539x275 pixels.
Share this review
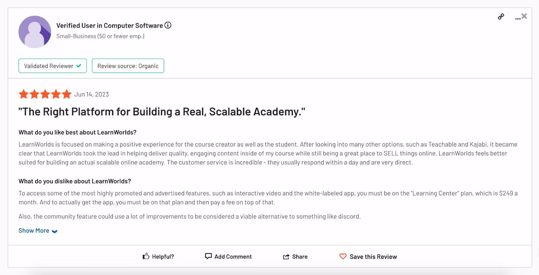295,257
